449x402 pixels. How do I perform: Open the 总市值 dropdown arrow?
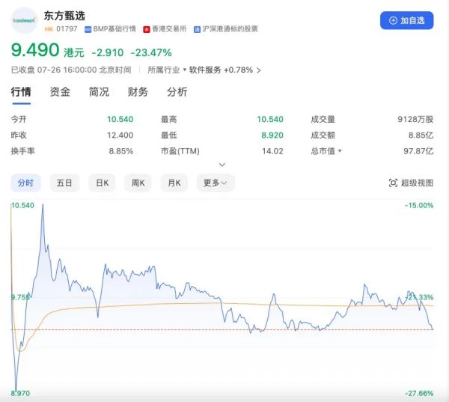[340, 150]
